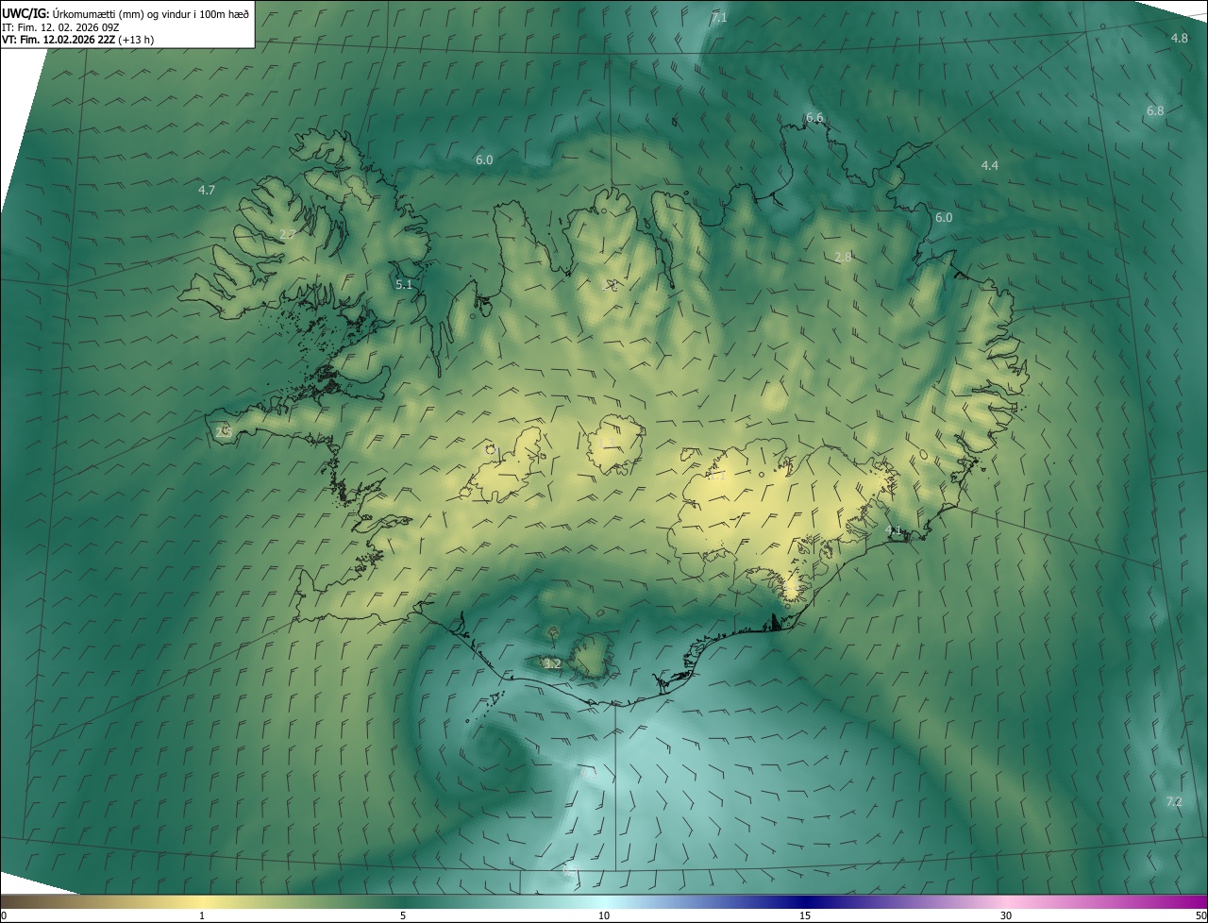
Task: Click the 6.6 value off the northeast peninsula
Action: point(814,117)
